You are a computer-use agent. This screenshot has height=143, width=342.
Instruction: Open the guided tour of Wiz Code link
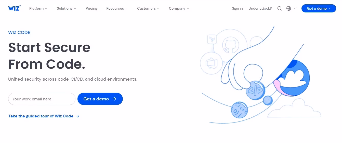44,116
